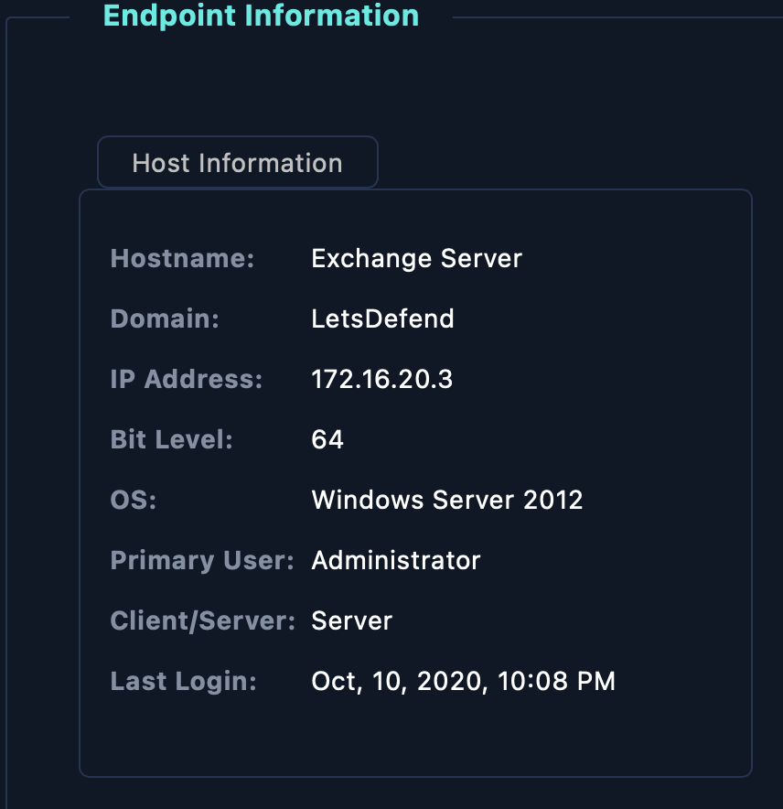
Task: Select the Exchange Server hostname value
Action: coord(417,258)
